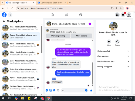Open the $1,000 3beds 2baths listing link

coord(63,32)
